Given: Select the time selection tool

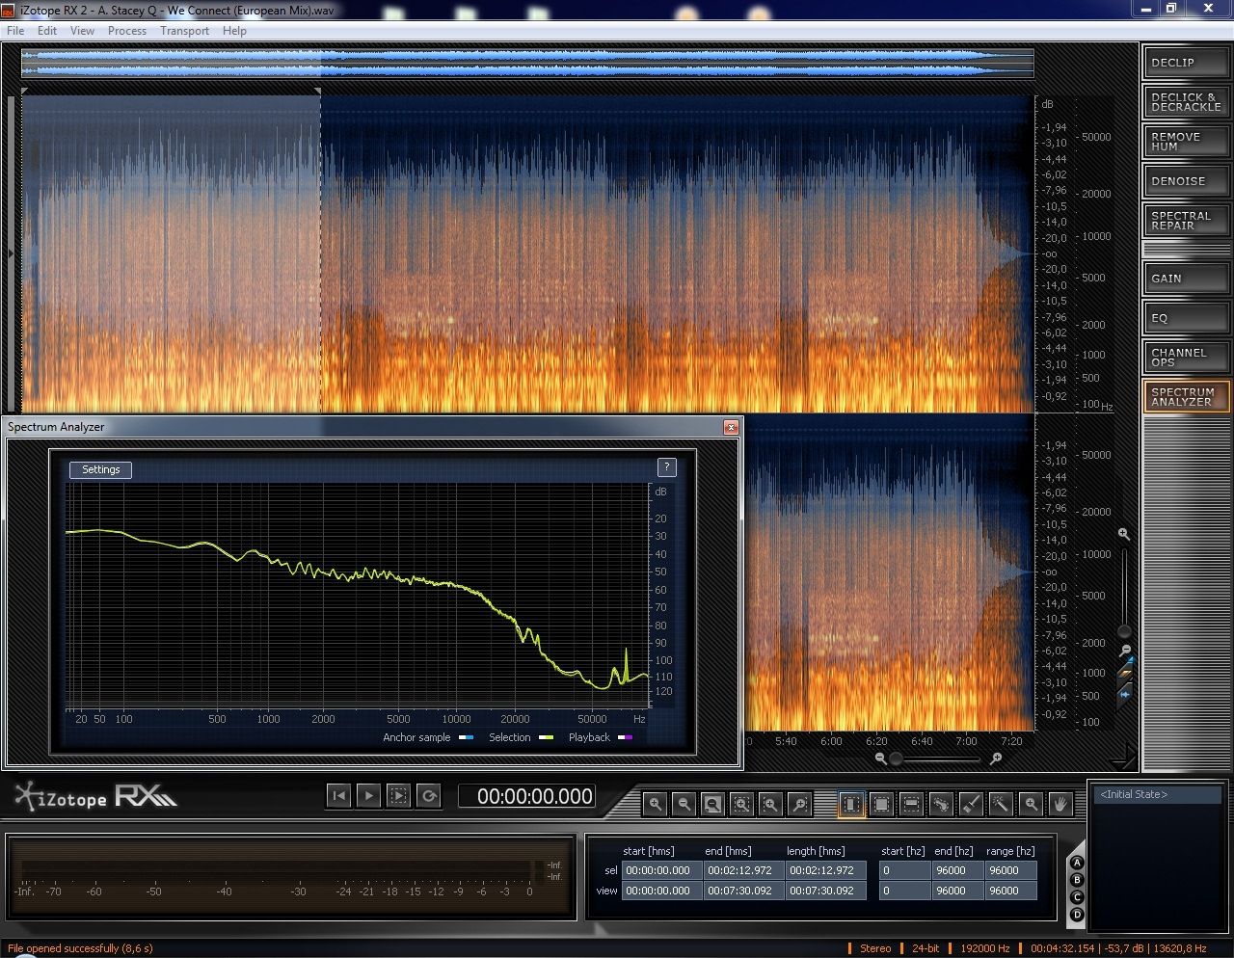Looking at the screenshot, I should tap(851, 804).
